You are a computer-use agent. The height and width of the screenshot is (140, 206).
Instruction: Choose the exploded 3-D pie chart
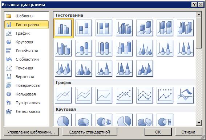(145, 120)
